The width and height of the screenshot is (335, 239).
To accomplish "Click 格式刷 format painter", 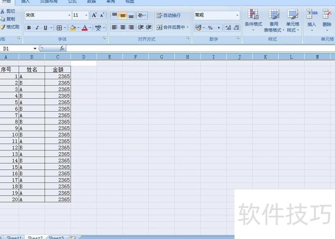I will (x=10, y=27).
